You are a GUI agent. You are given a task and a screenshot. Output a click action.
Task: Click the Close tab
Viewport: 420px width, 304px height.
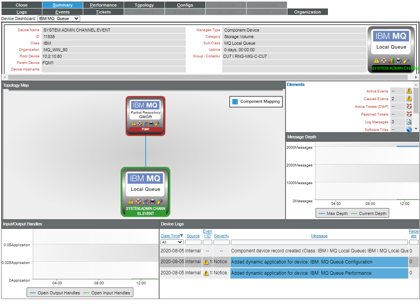pos(22,5)
